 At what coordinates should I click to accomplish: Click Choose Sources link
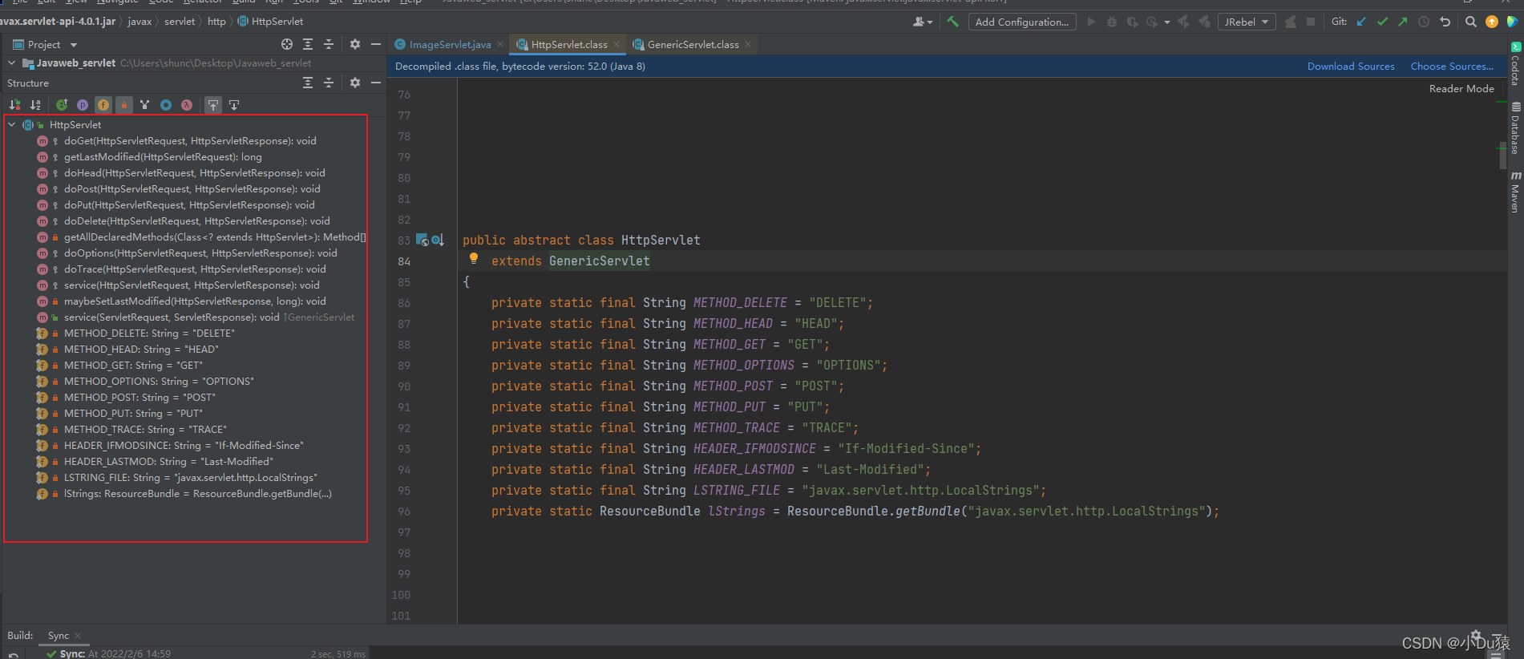pos(1452,67)
